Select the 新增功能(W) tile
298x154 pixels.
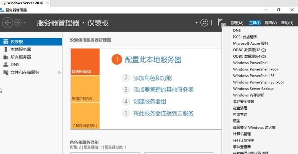(85, 89)
